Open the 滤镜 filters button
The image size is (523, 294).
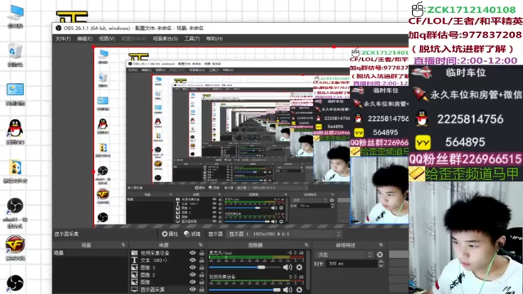coord(193,234)
